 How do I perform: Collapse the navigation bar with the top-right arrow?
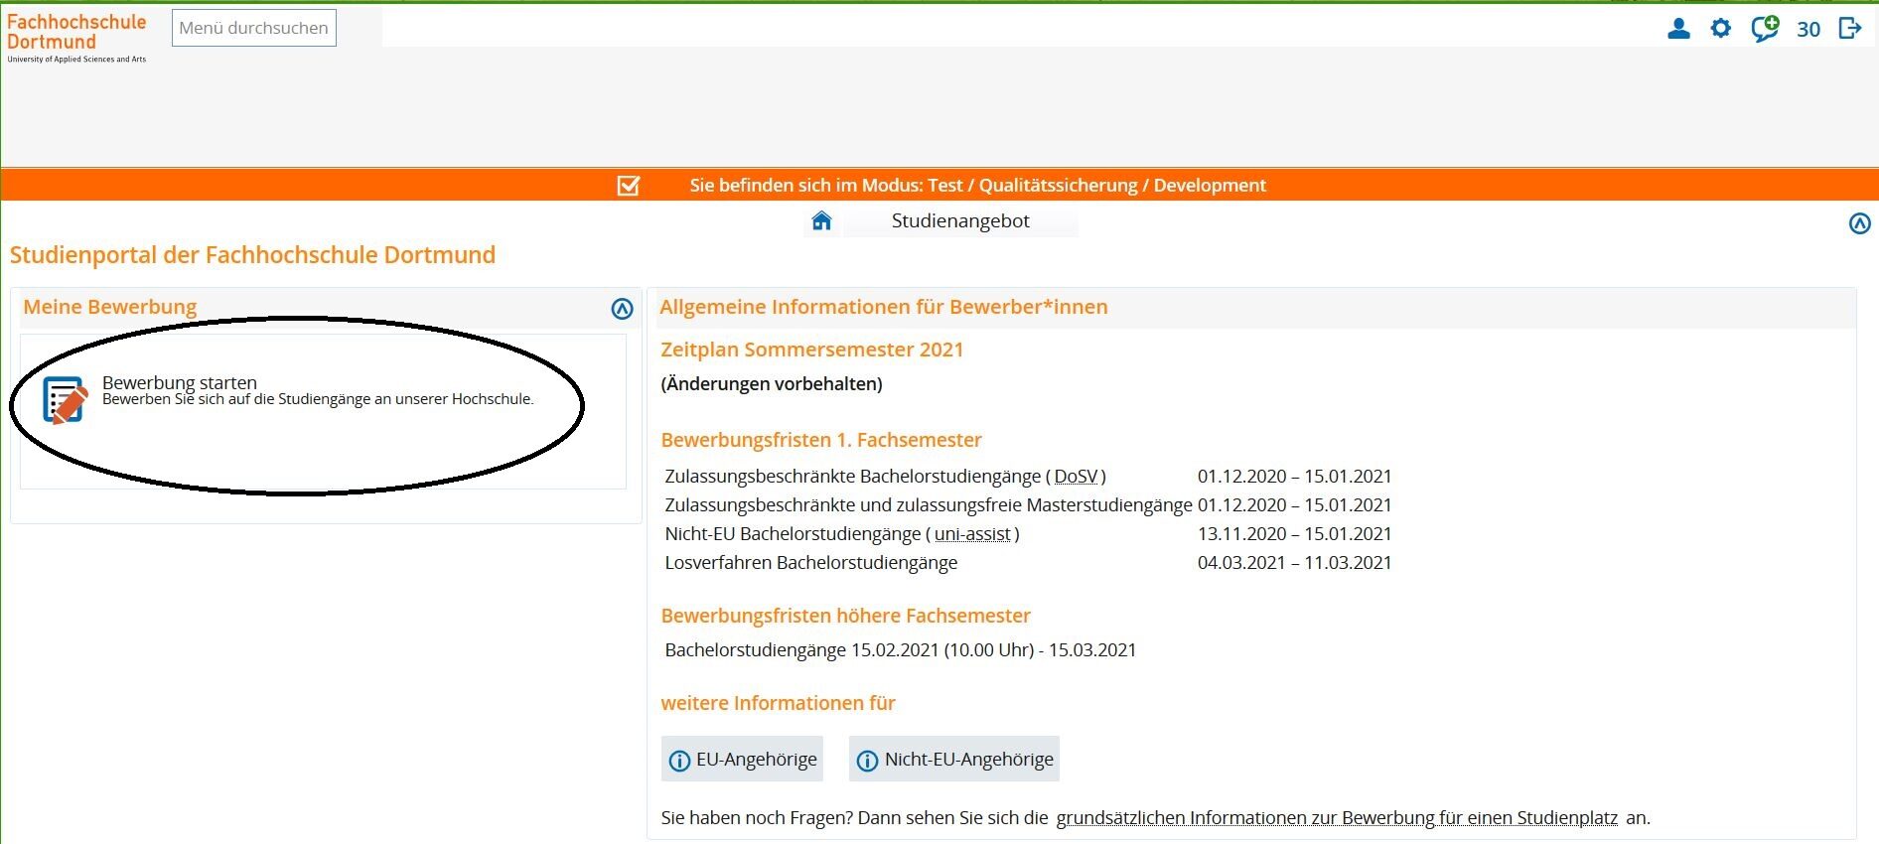click(1859, 223)
